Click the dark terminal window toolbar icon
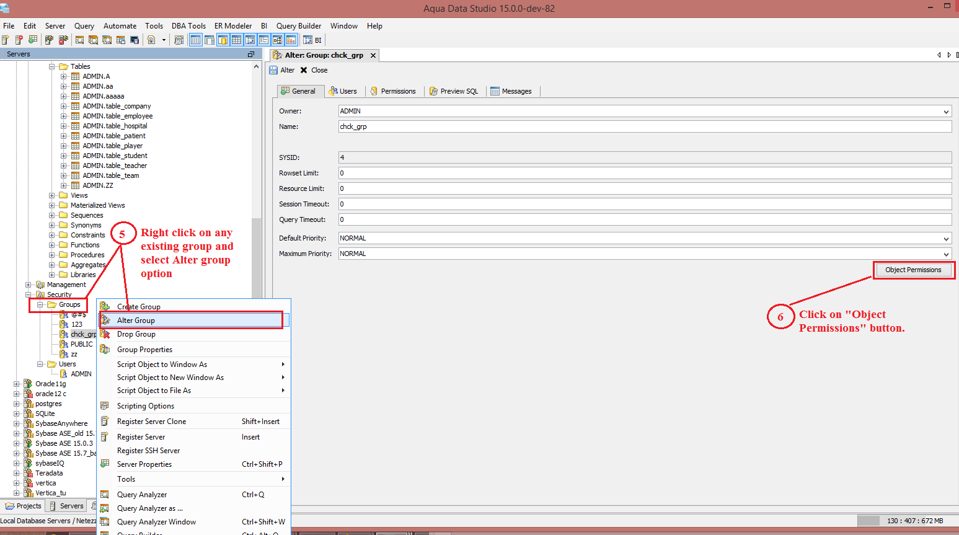 tap(135, 40)
